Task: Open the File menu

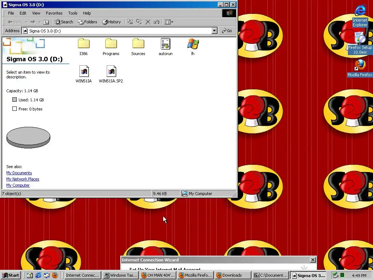Action: point(11,13)
